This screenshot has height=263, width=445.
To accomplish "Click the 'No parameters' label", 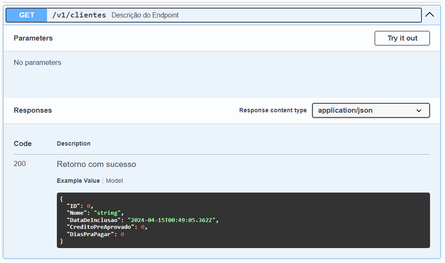I will pyautogui.click(x=37, y=62).
